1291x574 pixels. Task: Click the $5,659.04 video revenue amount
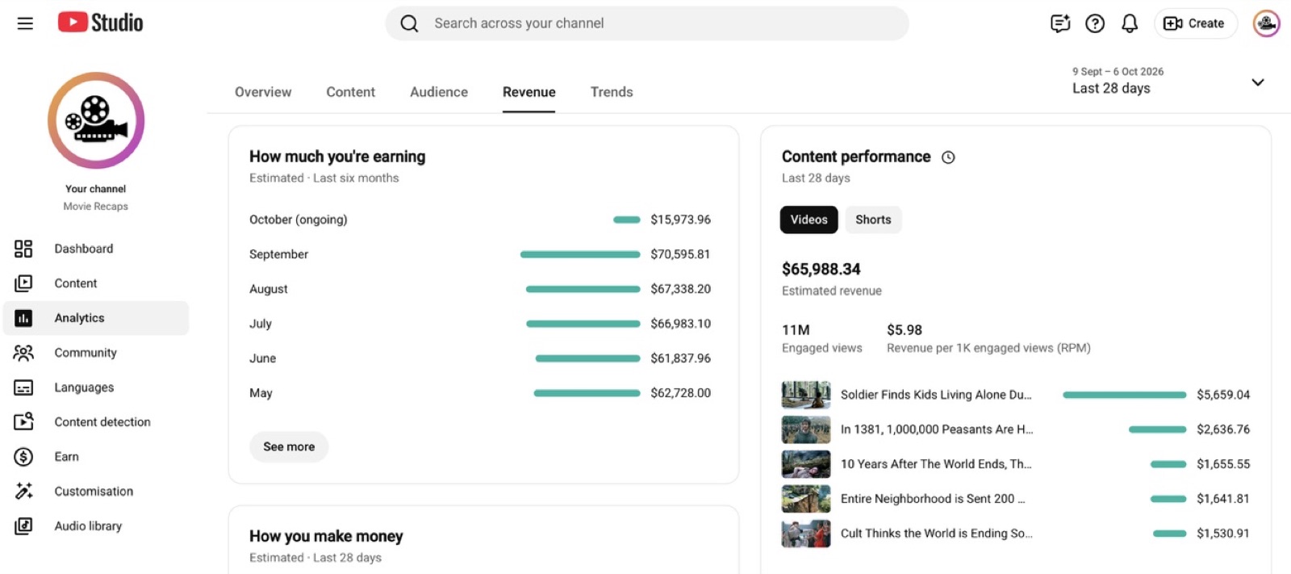[x=1223, y=395]
